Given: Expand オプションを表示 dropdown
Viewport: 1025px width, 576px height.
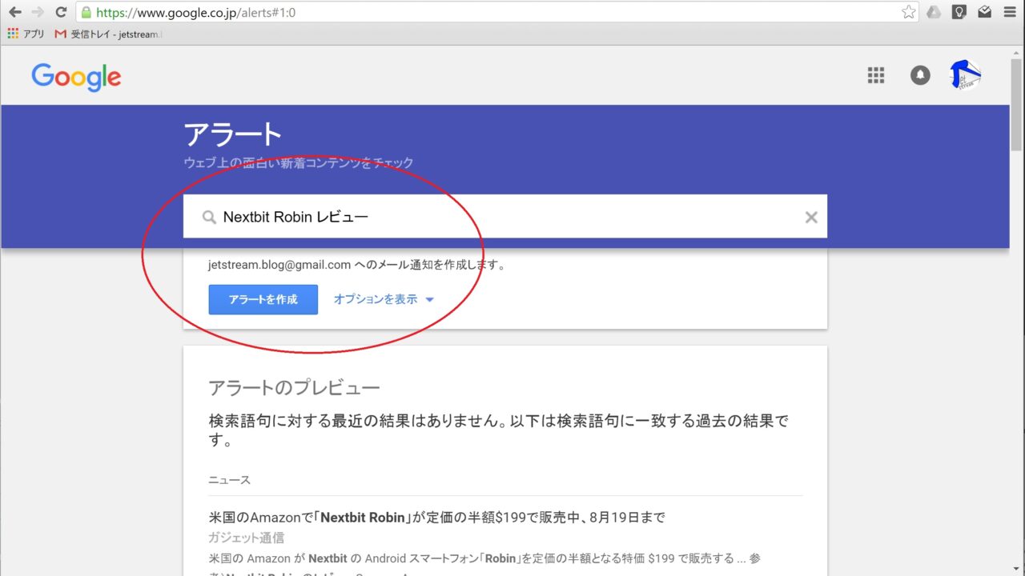Looking at the screenshot, I should (x=384, y=299).
